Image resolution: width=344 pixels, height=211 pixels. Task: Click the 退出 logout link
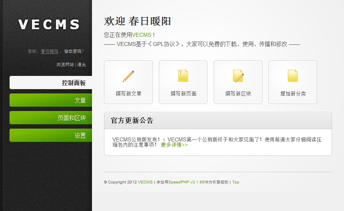[81, 64]
